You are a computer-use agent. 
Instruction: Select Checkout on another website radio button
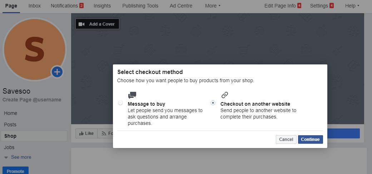213,103
